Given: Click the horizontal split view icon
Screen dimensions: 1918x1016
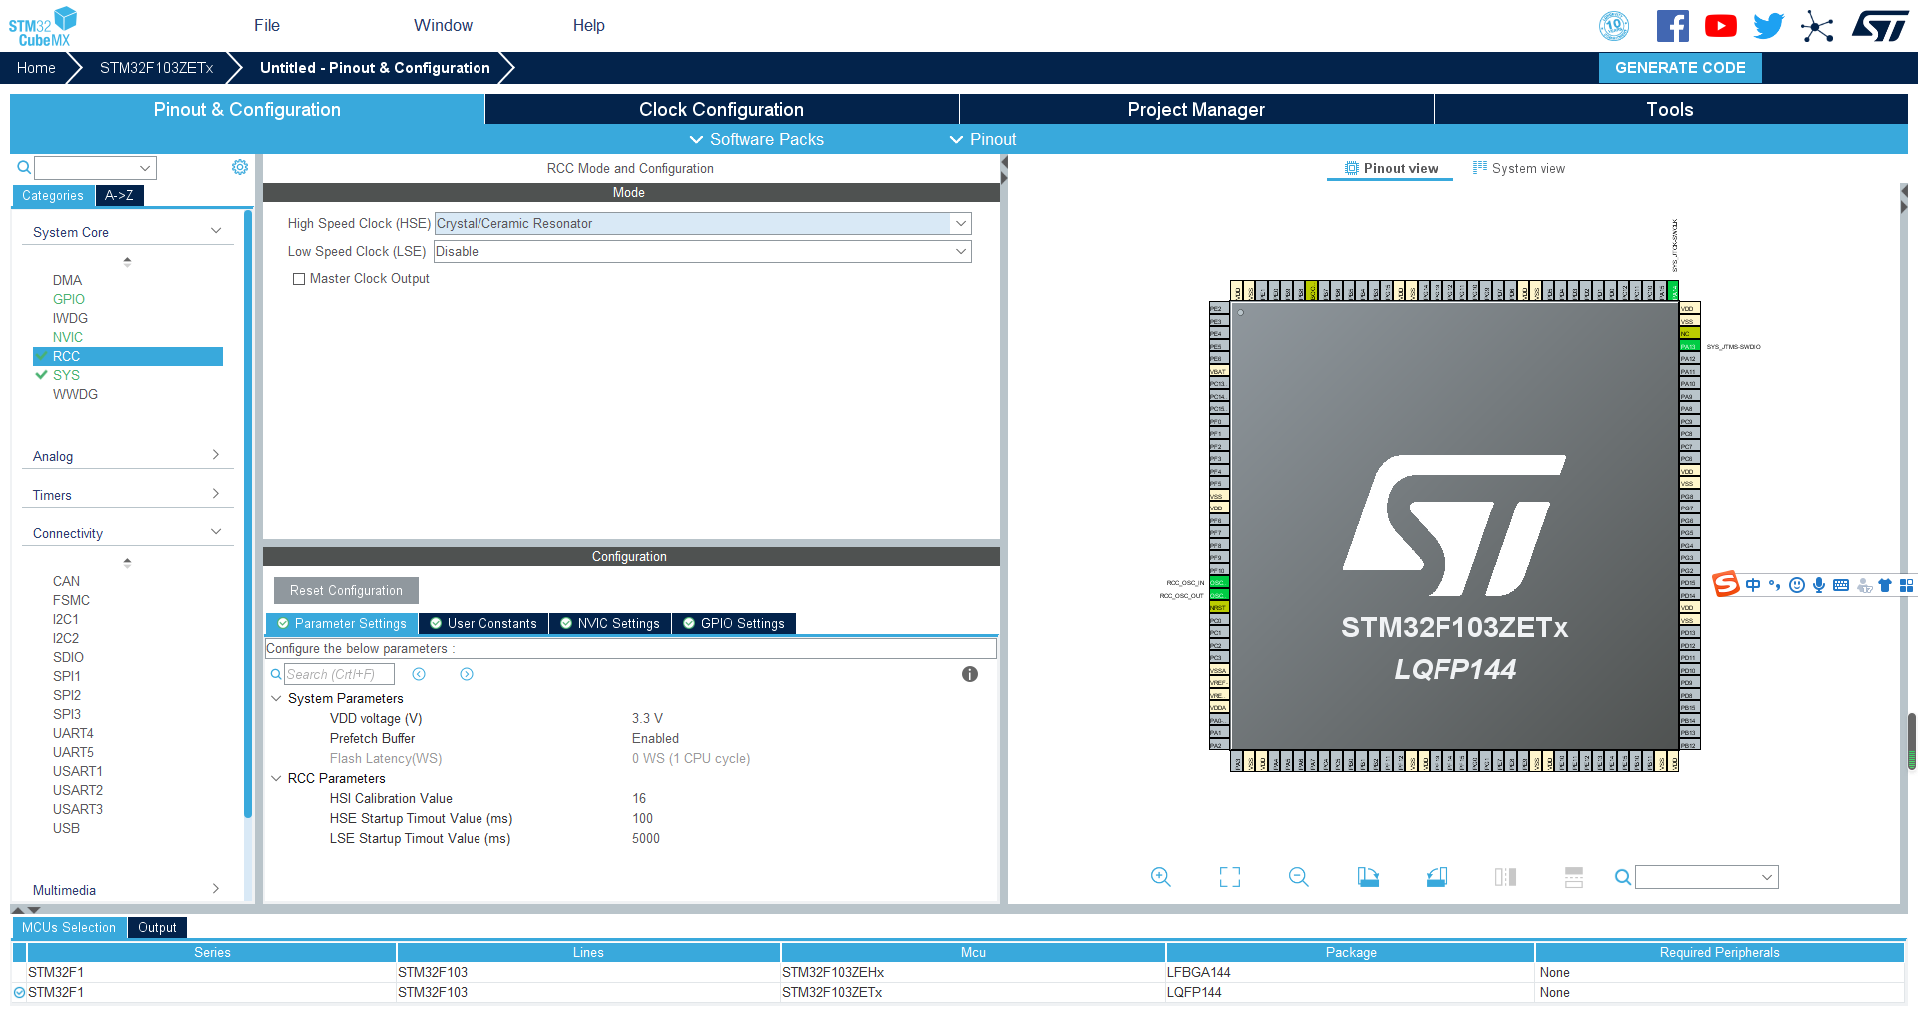Looking at the screenshot, I should point(1574,877).
